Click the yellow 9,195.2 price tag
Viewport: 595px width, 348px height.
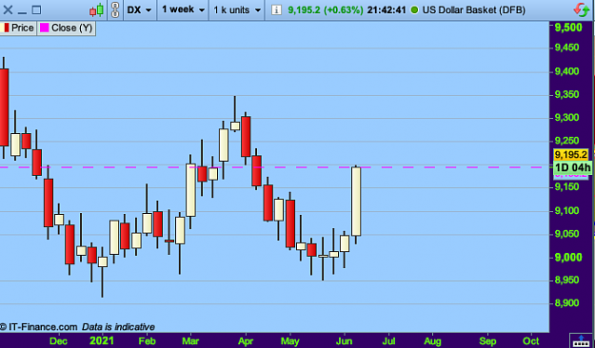(570, 155)
